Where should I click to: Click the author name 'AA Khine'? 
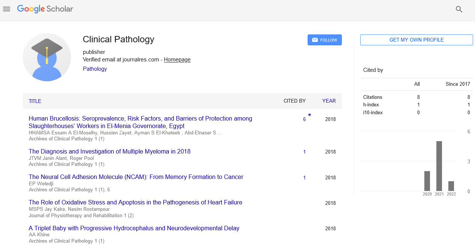[39, 235]
